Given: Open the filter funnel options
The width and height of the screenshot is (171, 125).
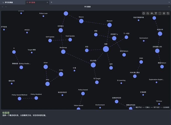Looking at the screenshot, I should point(156,13).
